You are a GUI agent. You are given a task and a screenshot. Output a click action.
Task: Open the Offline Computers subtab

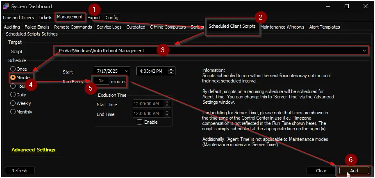[x=168, y=27]
